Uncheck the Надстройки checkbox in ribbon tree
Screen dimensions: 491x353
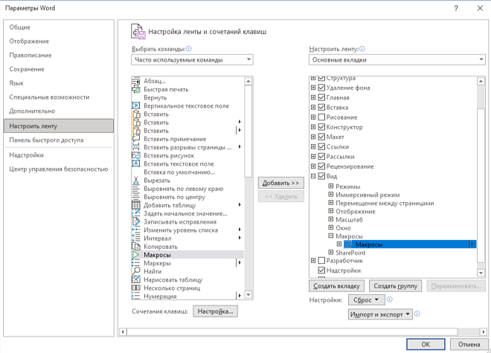(321, 270)
